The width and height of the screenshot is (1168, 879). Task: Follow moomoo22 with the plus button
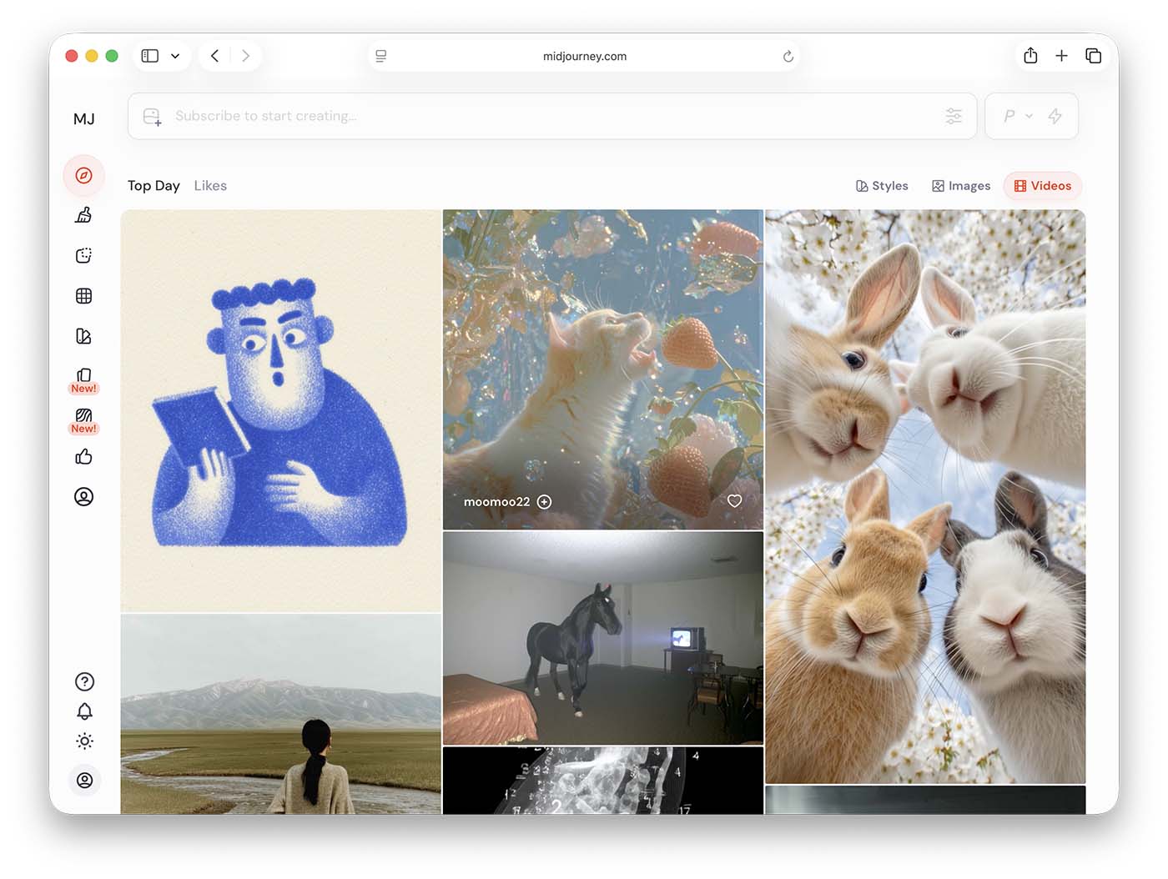click(545, 501)
